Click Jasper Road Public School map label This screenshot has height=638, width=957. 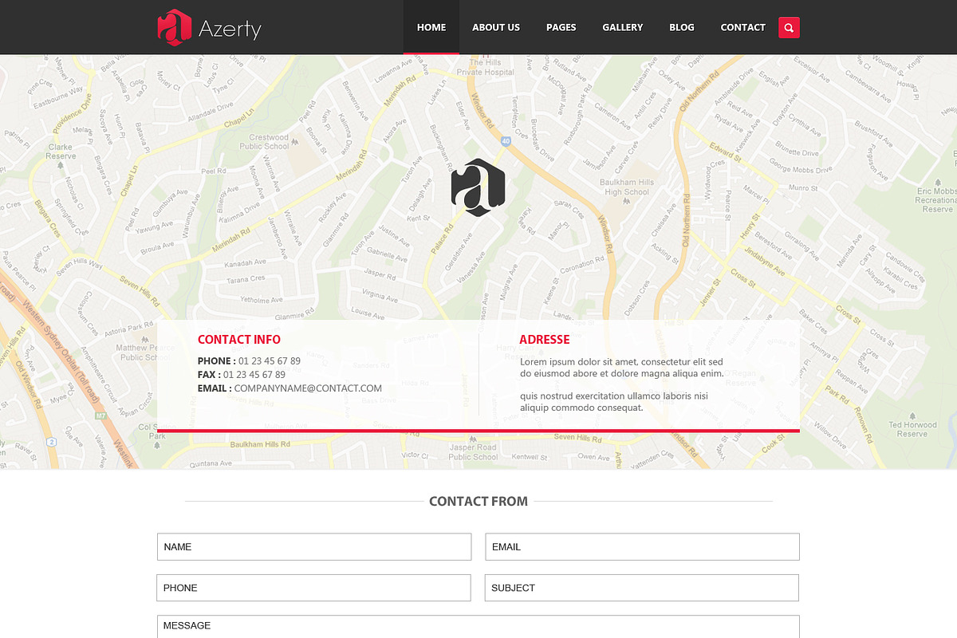click(473, 452)
